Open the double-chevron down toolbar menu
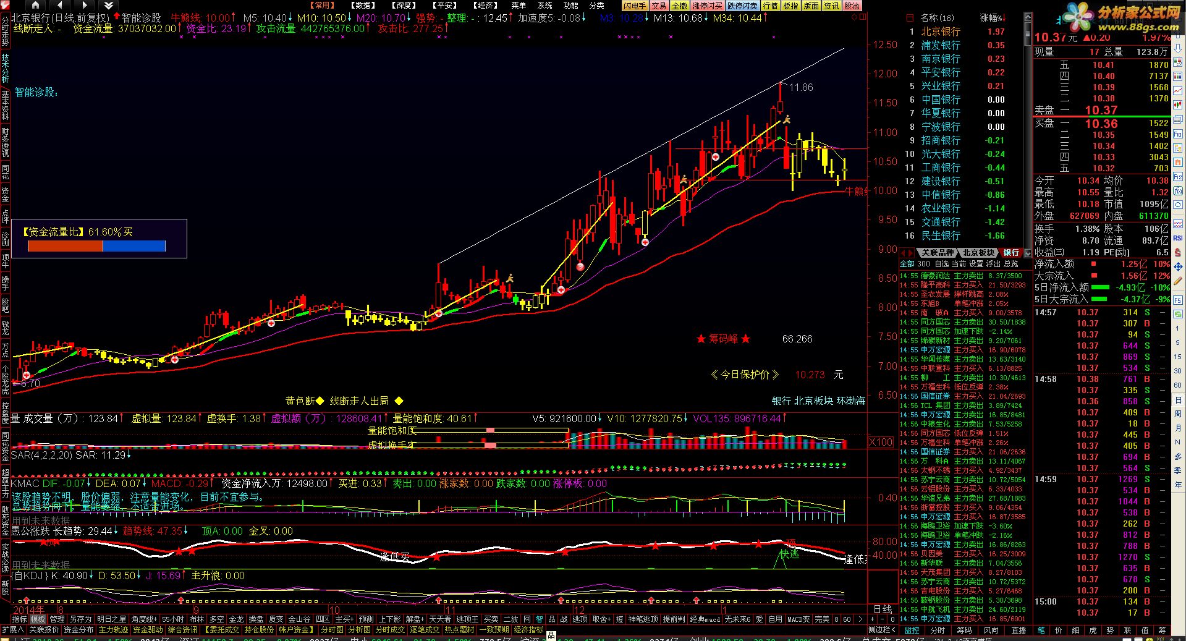Viewport: 1186px width, 641px height. tap(109, 5)
